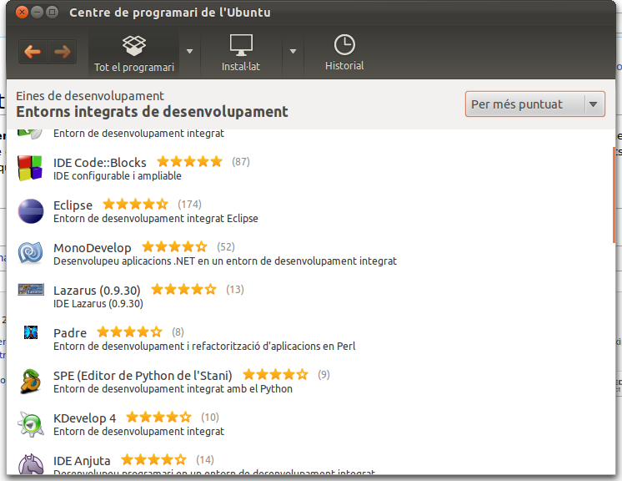Select the MonoDevelop application title
This screenshot has height=481, width=622.
pyautogui.click(x=93, y=247)
